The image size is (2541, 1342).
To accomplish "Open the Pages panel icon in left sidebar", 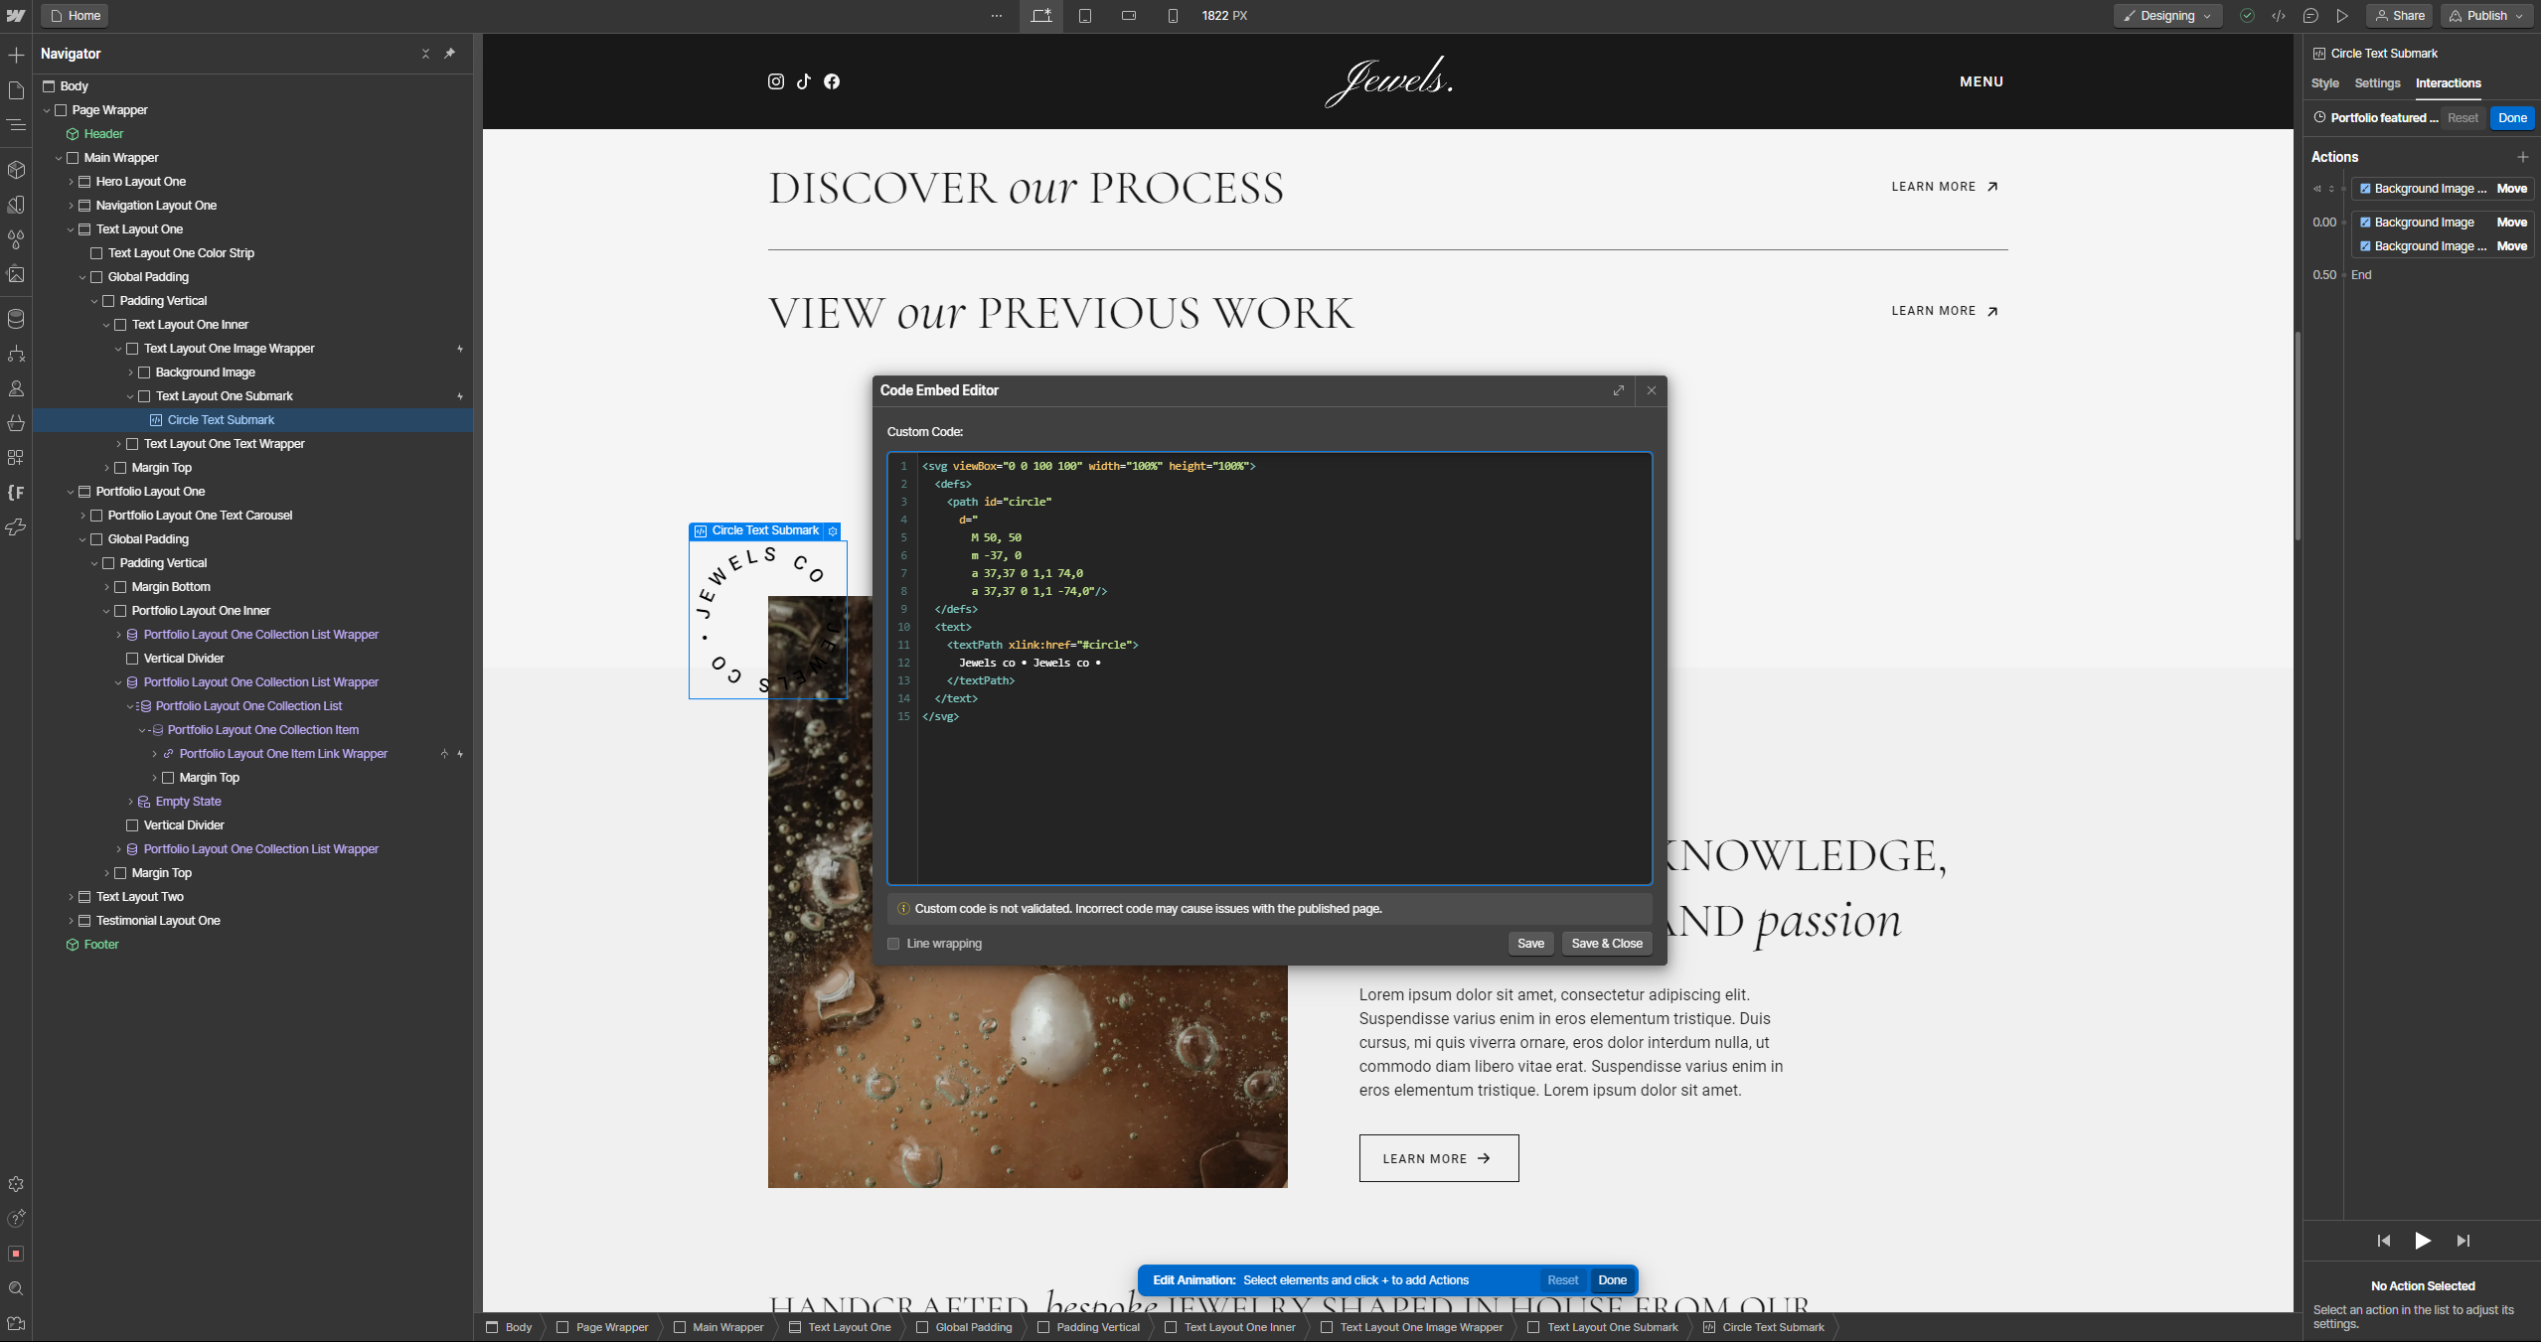I will coord(16,90).
